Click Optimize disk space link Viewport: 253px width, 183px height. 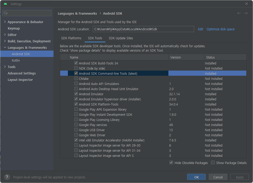221,29
